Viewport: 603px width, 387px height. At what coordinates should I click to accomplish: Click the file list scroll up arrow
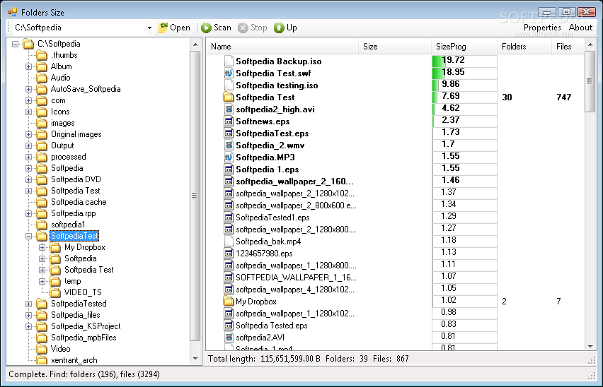pyautogui.click(x=590, y=45)
